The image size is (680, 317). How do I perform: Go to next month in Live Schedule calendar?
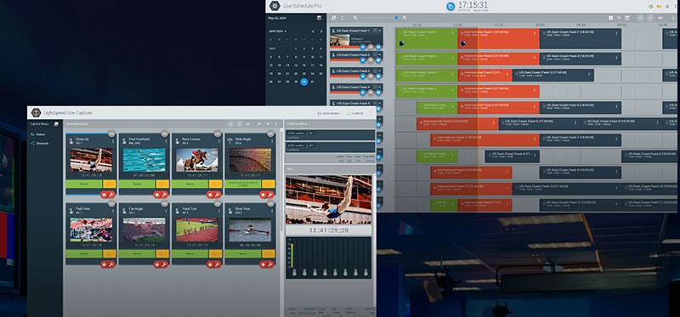click(321, 31)
